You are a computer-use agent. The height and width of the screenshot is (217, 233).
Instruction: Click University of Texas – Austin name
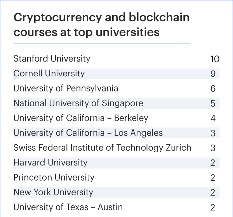click(x=68, y=207)
